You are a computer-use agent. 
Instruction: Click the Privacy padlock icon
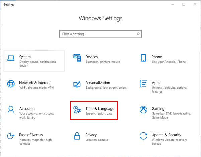[77, 136]
